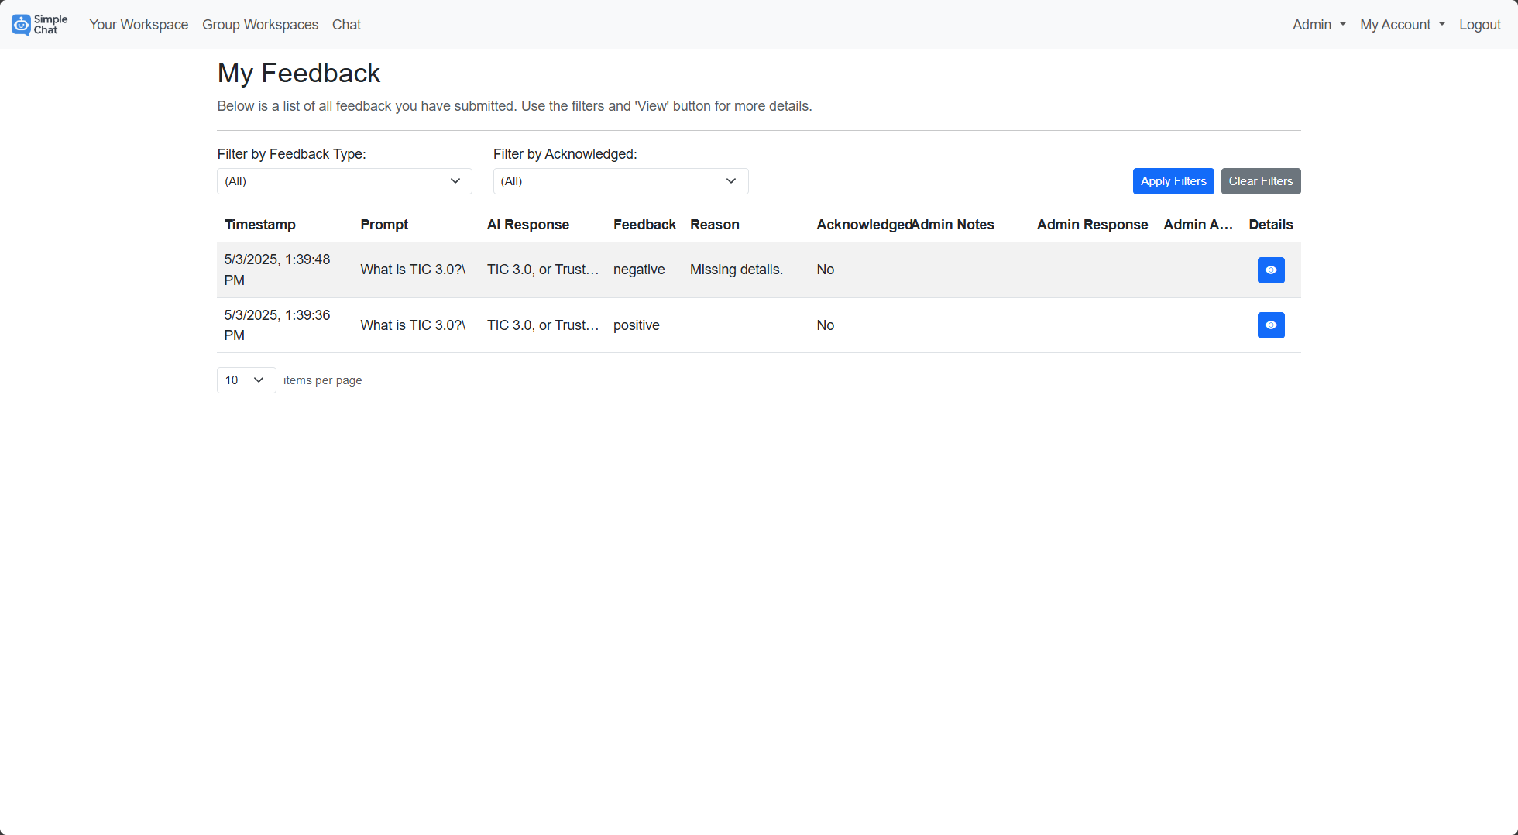Switch to Group Workspaces
The width and height of the screenshot is (1518, 835).
259,24
